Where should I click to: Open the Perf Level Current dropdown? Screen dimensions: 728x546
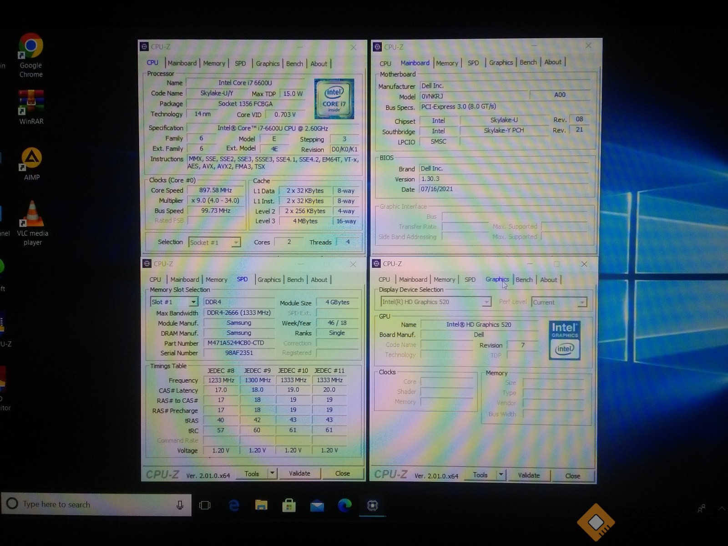[559, 302]
